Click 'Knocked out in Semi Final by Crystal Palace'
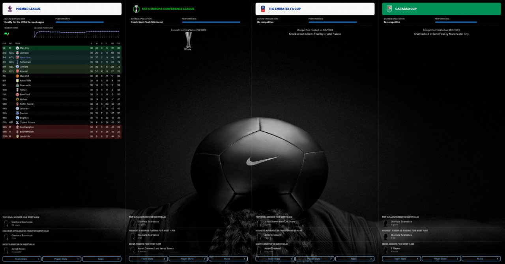Viewport: 505px width, 264px height. tap(315, 34)
